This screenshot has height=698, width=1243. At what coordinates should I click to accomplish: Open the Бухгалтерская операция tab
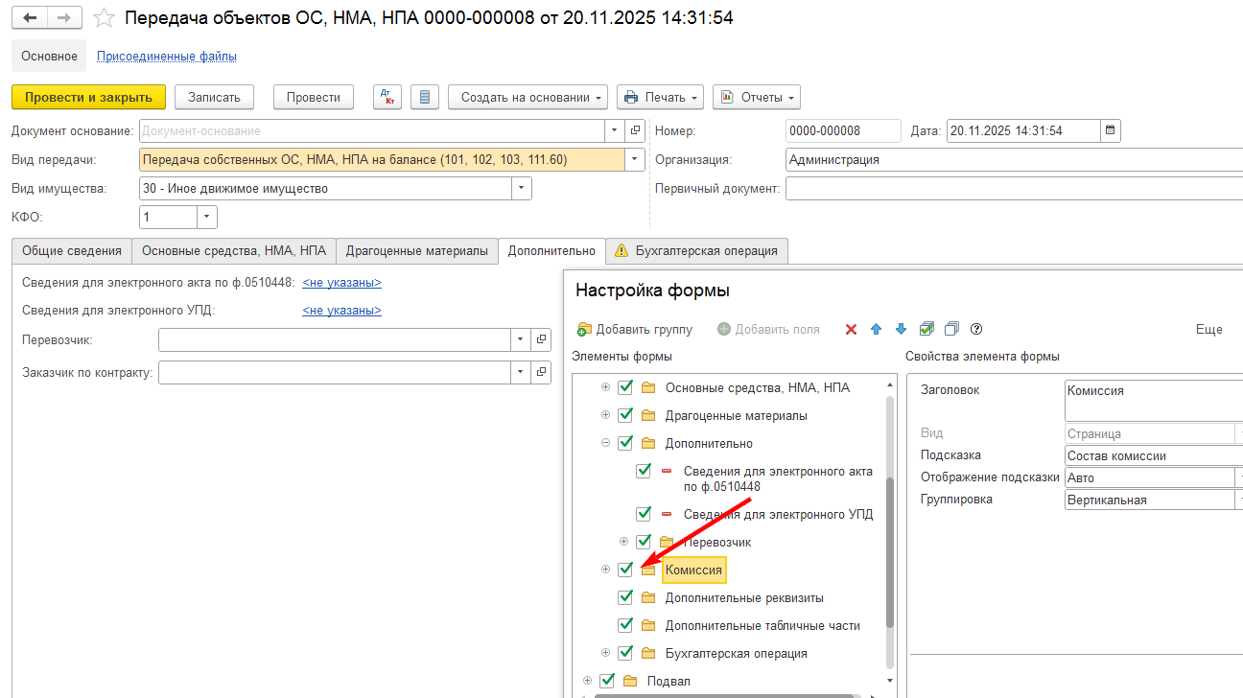pyautogui.click(x=706, y=250)
